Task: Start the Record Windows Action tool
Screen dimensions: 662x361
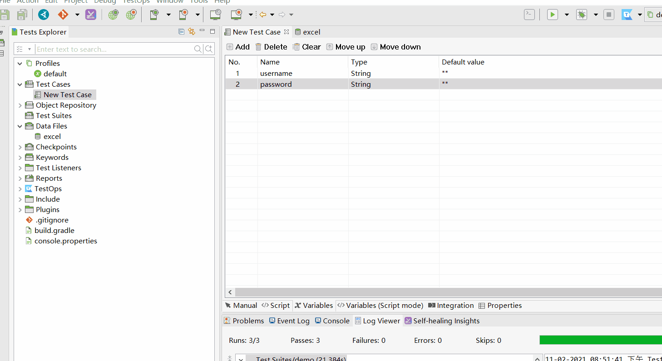Action: pyautogui.click(x=236, y=15)
